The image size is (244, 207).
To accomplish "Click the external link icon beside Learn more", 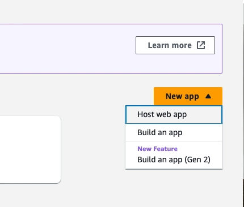I will [x=201, y=45].
